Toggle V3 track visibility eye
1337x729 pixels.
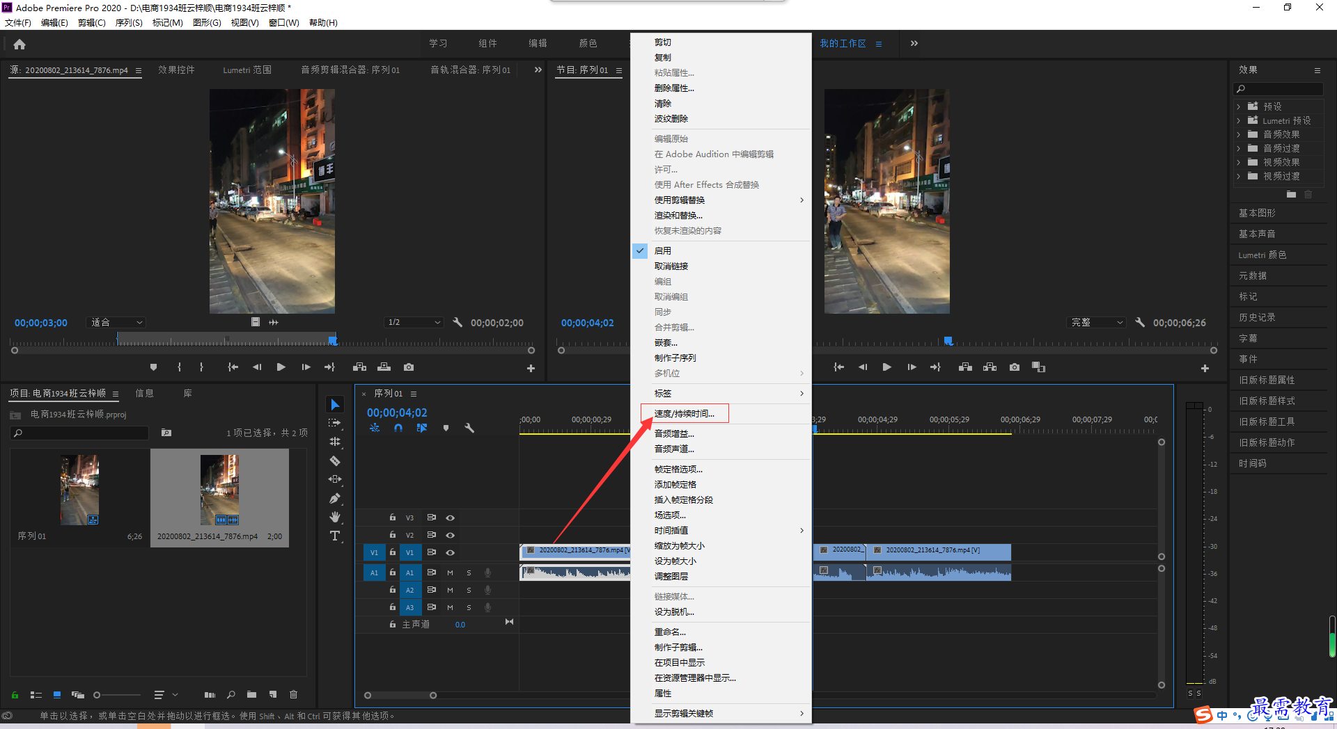[451, 518]
